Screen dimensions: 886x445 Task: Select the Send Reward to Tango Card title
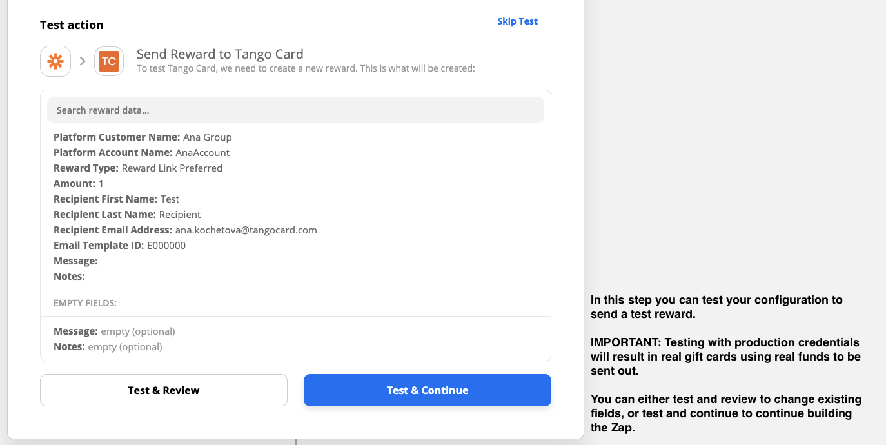click(219, 54)
